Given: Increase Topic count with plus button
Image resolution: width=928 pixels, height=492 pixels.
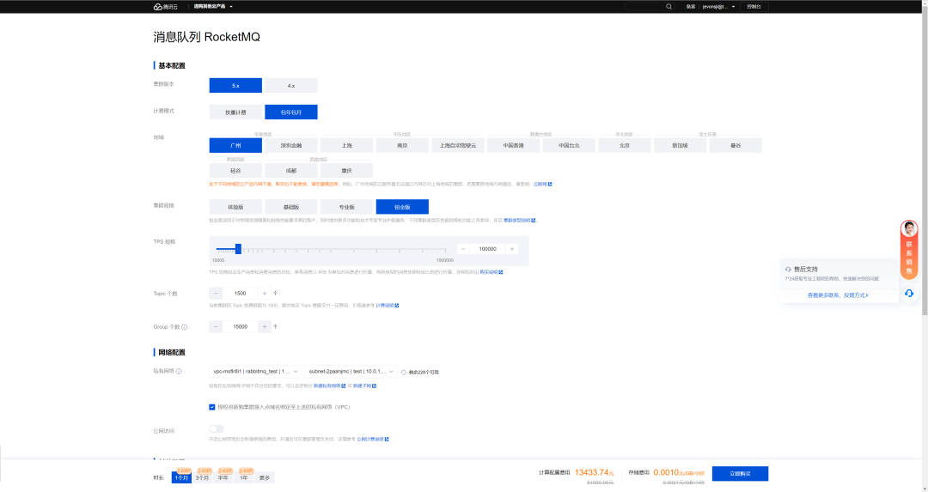Looking at the screenshot, I should click(x=265, y=294).
